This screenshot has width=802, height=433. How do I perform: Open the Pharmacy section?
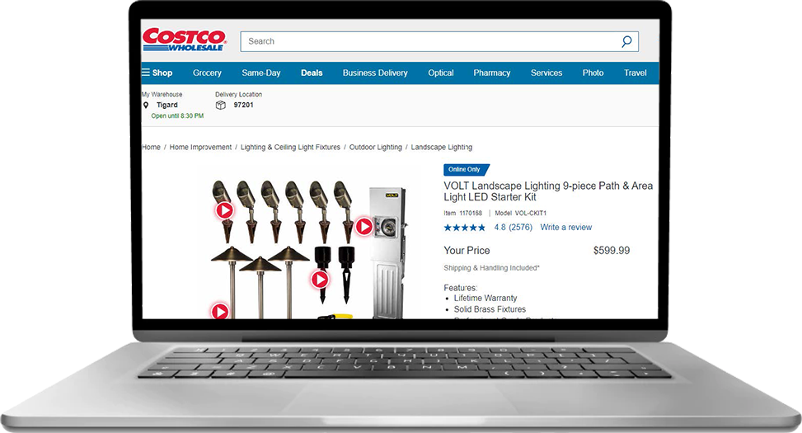pyautogui.click(x=491, y=73)
